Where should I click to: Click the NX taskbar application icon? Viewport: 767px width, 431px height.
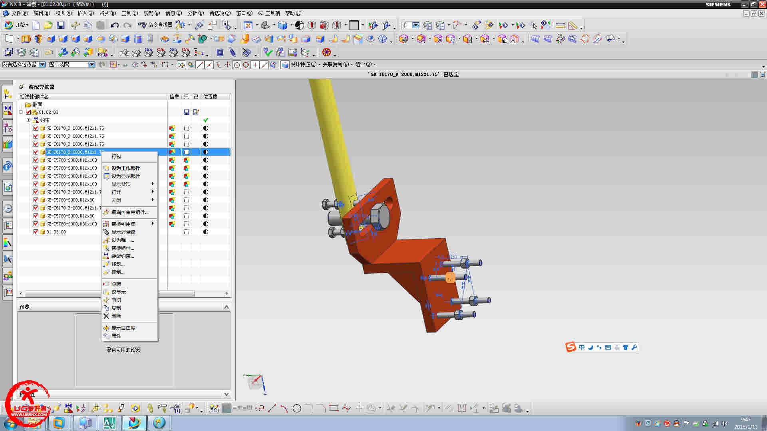click(134, 423)
